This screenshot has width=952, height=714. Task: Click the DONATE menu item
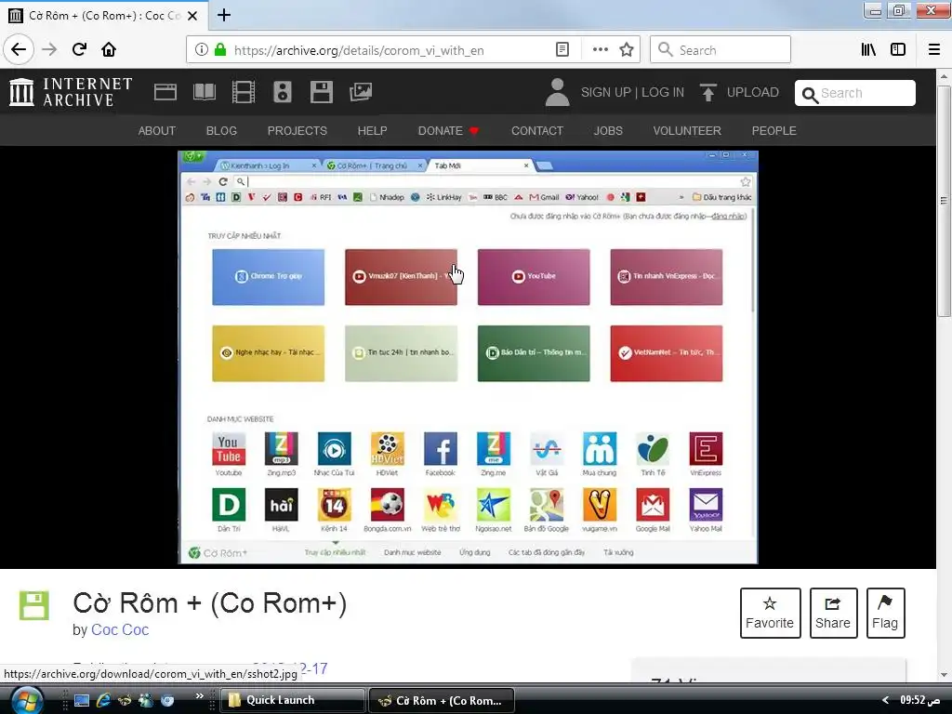pyautogui.click(x=448, y=130)
